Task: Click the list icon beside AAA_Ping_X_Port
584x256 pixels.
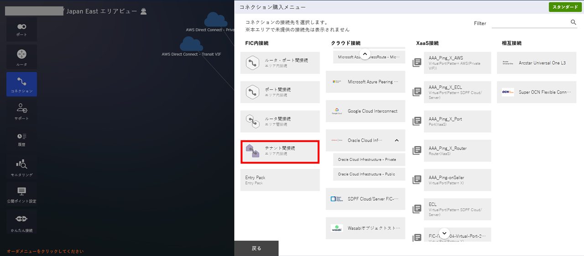Action: click(x=417, y=121)
